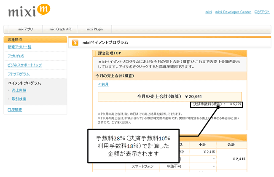Open 口座管理 sidebar link
This screenshot has width=274, height=177.
click(15, 110)
